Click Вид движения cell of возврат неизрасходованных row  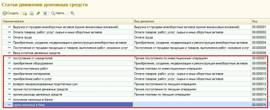click(x=192, y=84)
